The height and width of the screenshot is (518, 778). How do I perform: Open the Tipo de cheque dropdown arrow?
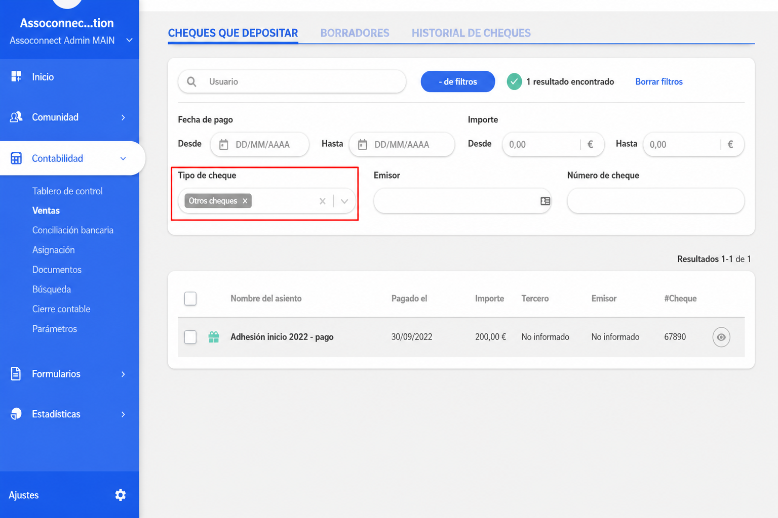pyautogui.click(x=344, y=201)
